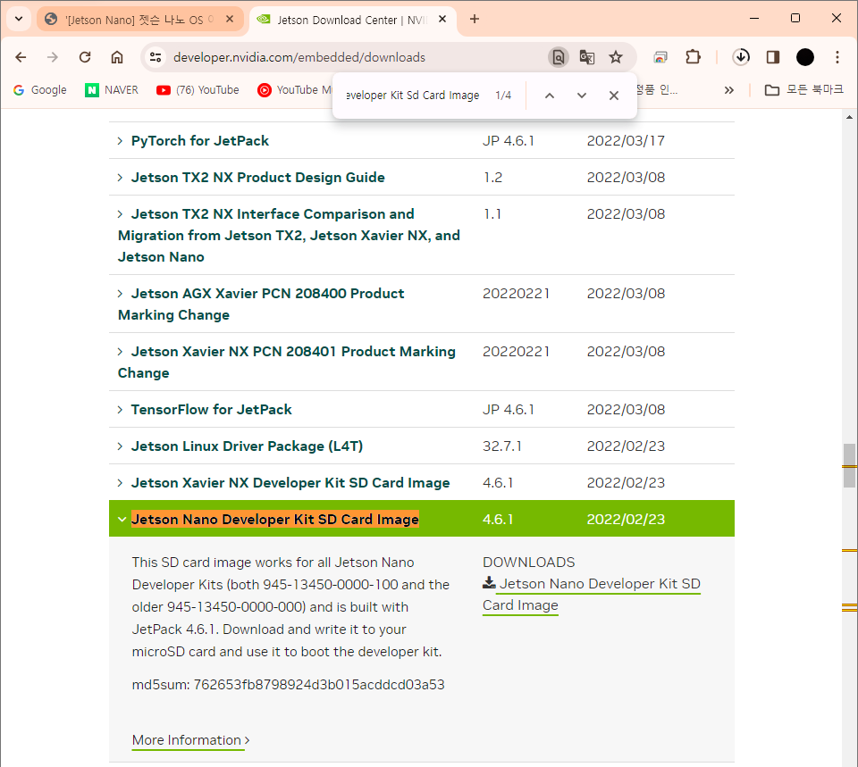The width and height of the screenshot is (858, 767).
Task: Go to next find result
Action: click(x=582, y=96)
